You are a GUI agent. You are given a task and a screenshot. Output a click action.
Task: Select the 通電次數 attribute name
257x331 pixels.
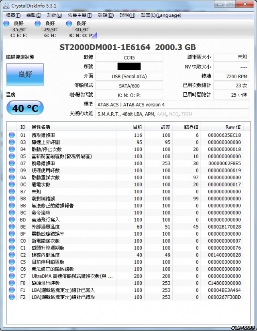click(41, 184)
